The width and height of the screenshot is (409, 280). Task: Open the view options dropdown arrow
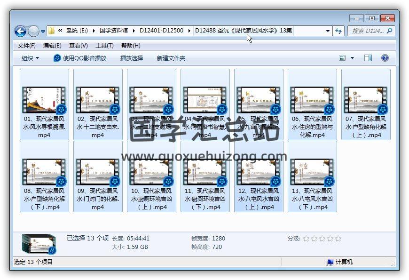click(x=352, y=58)
